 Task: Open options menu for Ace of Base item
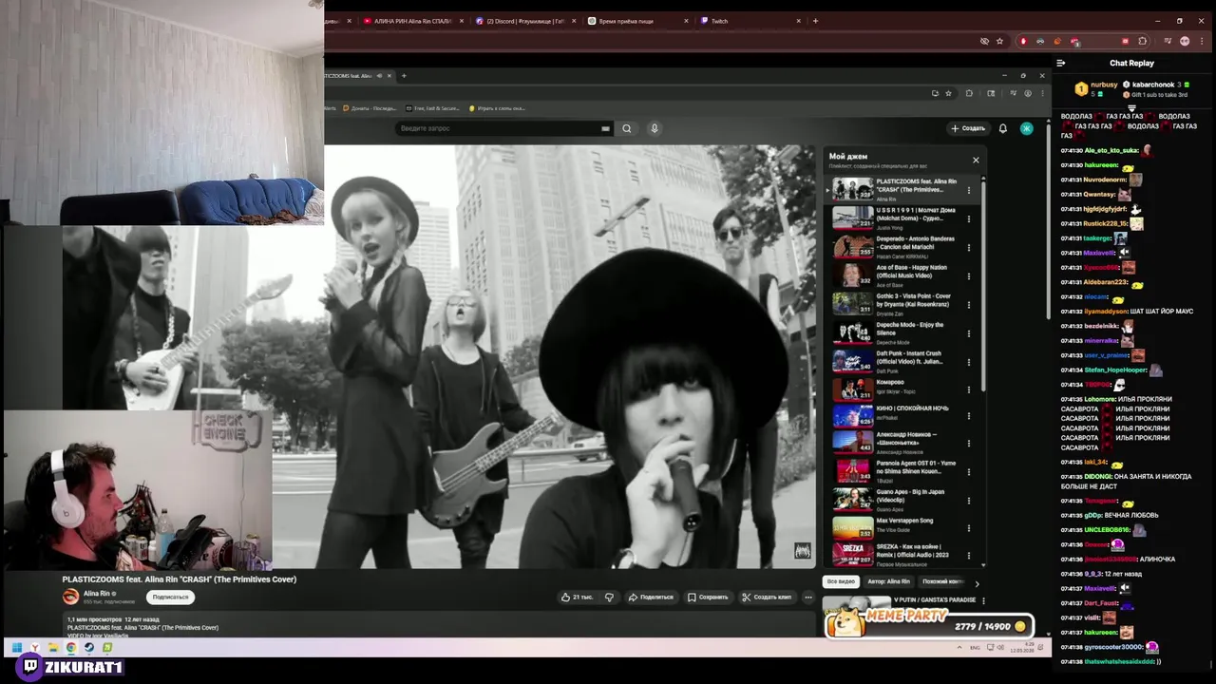969,276
